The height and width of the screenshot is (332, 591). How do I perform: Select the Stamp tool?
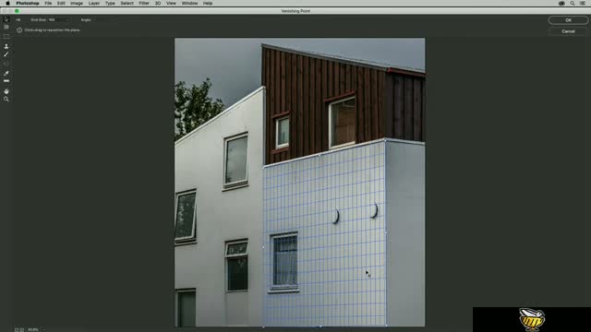pyautogui.click(x=6, y=46)
